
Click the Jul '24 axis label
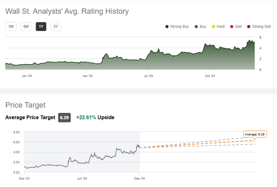tap(148, 76)
